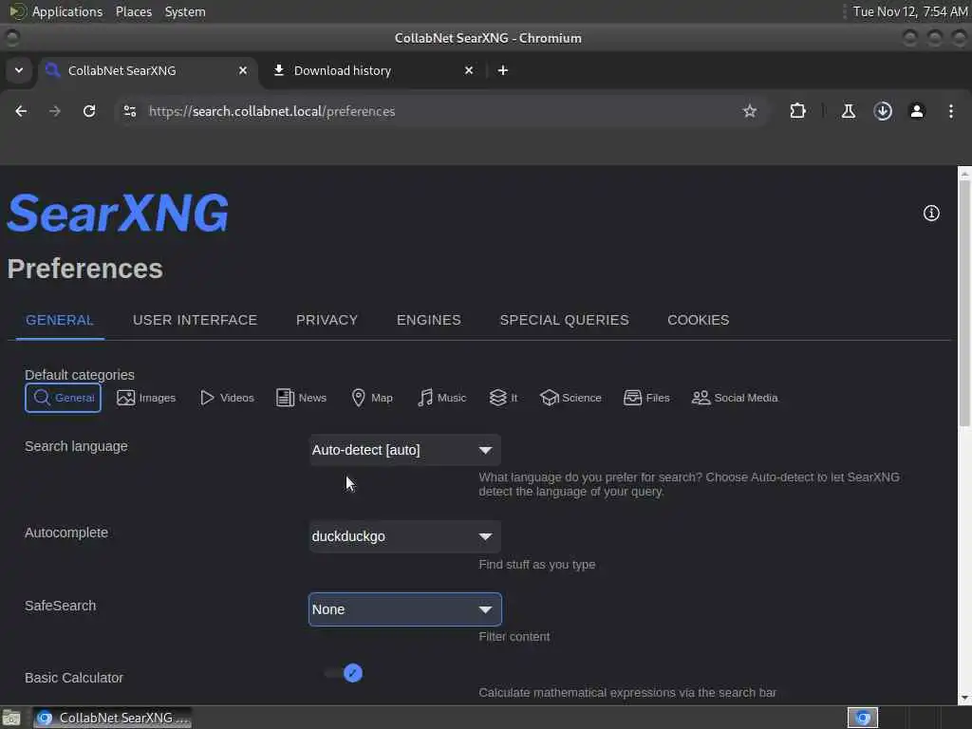
Task: Toggle the Files default category
Action: [x=646, y=398]
